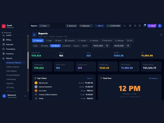Open the bell icon with the badge
Image resolution: width=164 pixels, height=123 pixels.
click(145, 26)
